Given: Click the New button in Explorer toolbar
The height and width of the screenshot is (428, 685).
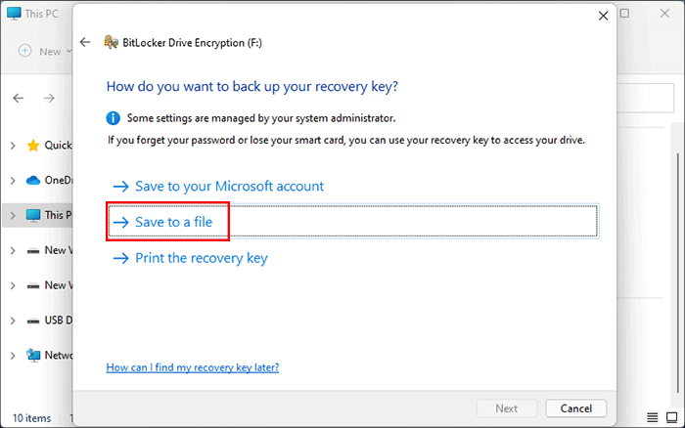Looking at the screenshot, I should pyautogui.click(x=41, y=51).
